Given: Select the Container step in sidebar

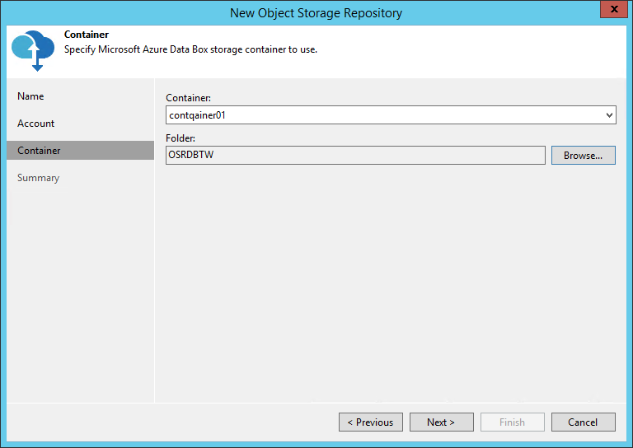Looking at the screenshot, I should (x=39, y=151).
